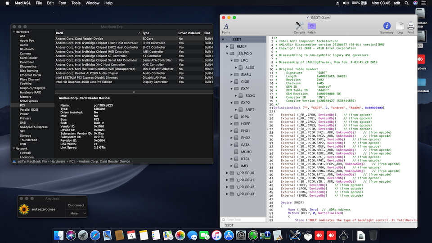Expand the RMCF node in tree
The image size is (432, 243).
tap(227, 46)
